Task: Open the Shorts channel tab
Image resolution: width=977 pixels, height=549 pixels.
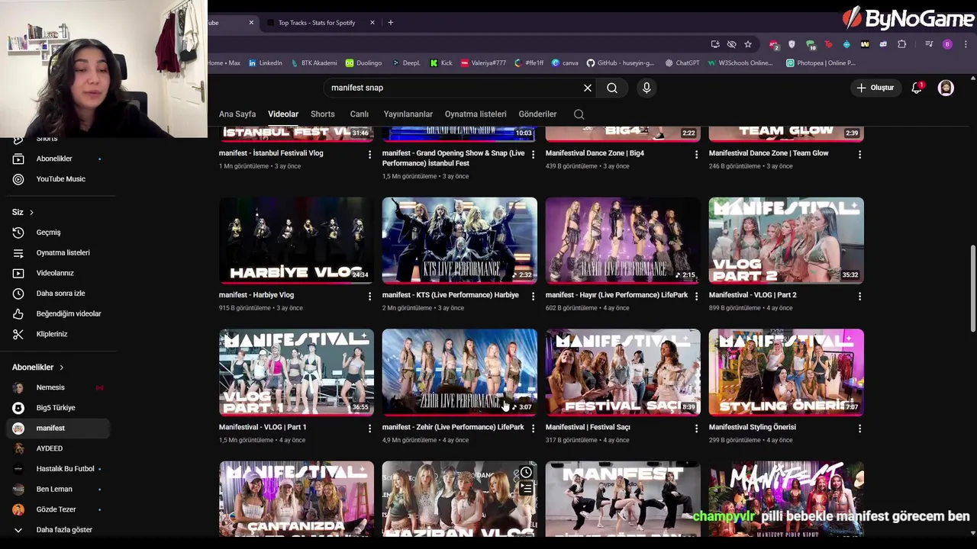Action: tap(323, 114)
